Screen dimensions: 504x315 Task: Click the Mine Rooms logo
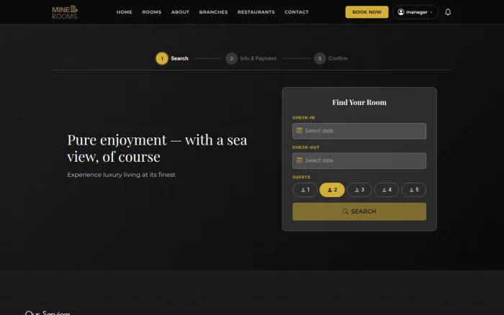65,12
